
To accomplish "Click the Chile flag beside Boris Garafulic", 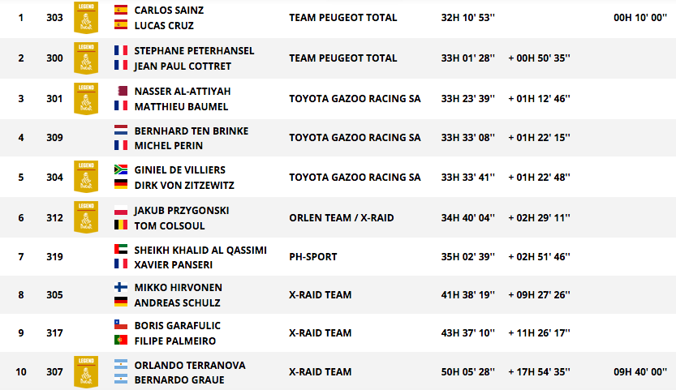I will (121, 325).
